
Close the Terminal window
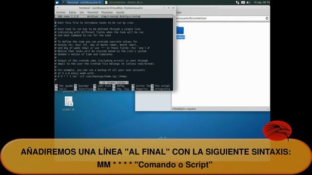[x=173, y=8]
